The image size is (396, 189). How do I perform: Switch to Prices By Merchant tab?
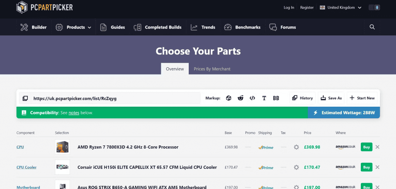point(212,69)
